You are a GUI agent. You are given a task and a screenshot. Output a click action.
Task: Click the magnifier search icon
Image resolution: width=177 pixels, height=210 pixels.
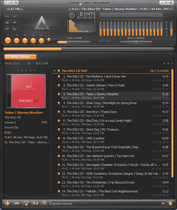(x=45, y=204)
